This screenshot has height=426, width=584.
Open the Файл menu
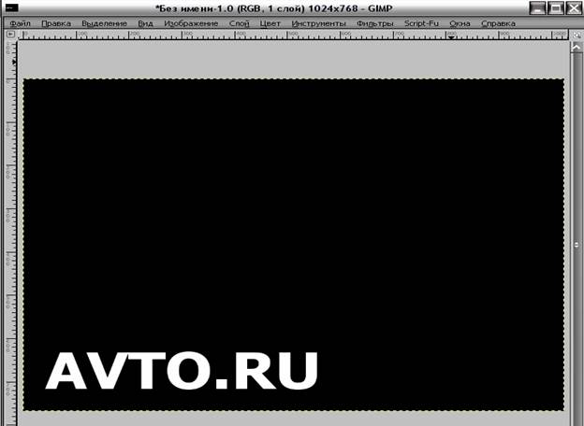pos(20,23)
